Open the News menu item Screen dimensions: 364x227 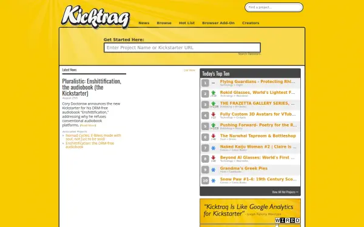(x=144, y=23)
